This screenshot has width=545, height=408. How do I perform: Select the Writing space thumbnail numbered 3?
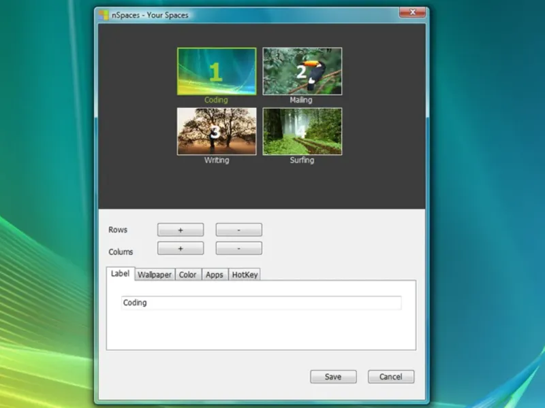[217, 131]
